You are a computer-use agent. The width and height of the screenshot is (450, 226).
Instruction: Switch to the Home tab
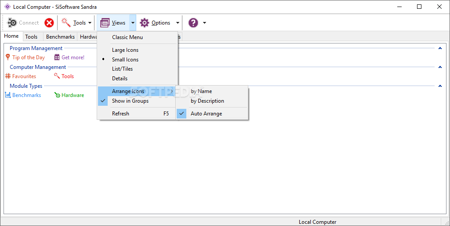[x=11, y=36]
